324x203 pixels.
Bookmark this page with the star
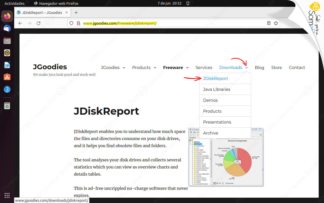[x=276, y=23]
